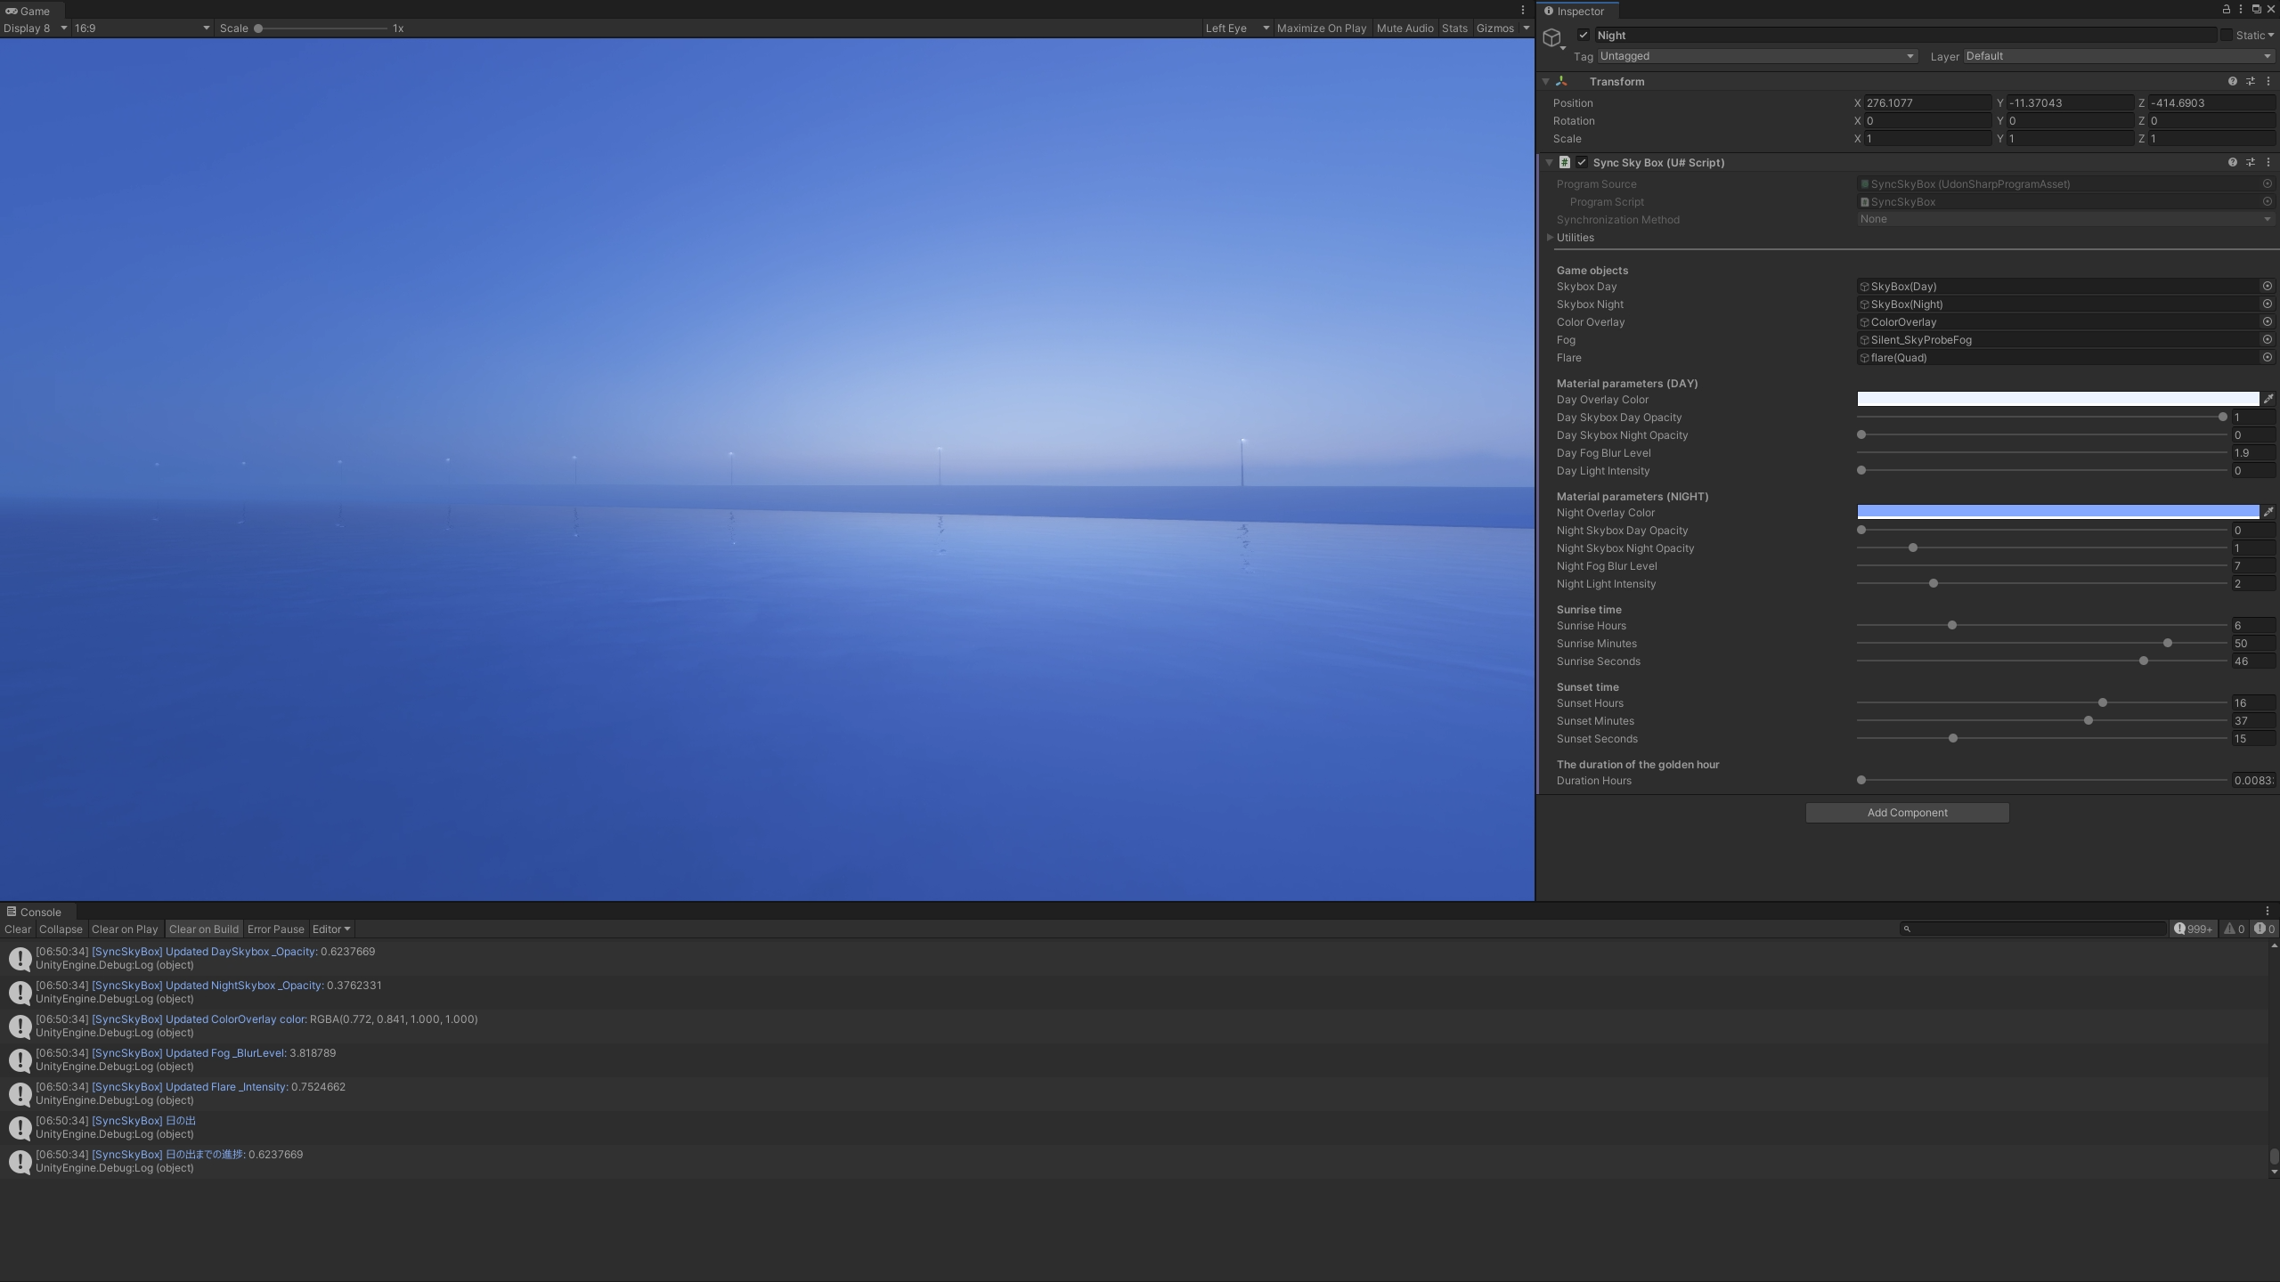Viewport: 2280px width, 1282px height.
Task: Open Transform component three-dot menu
Action: pos(2268,81)
